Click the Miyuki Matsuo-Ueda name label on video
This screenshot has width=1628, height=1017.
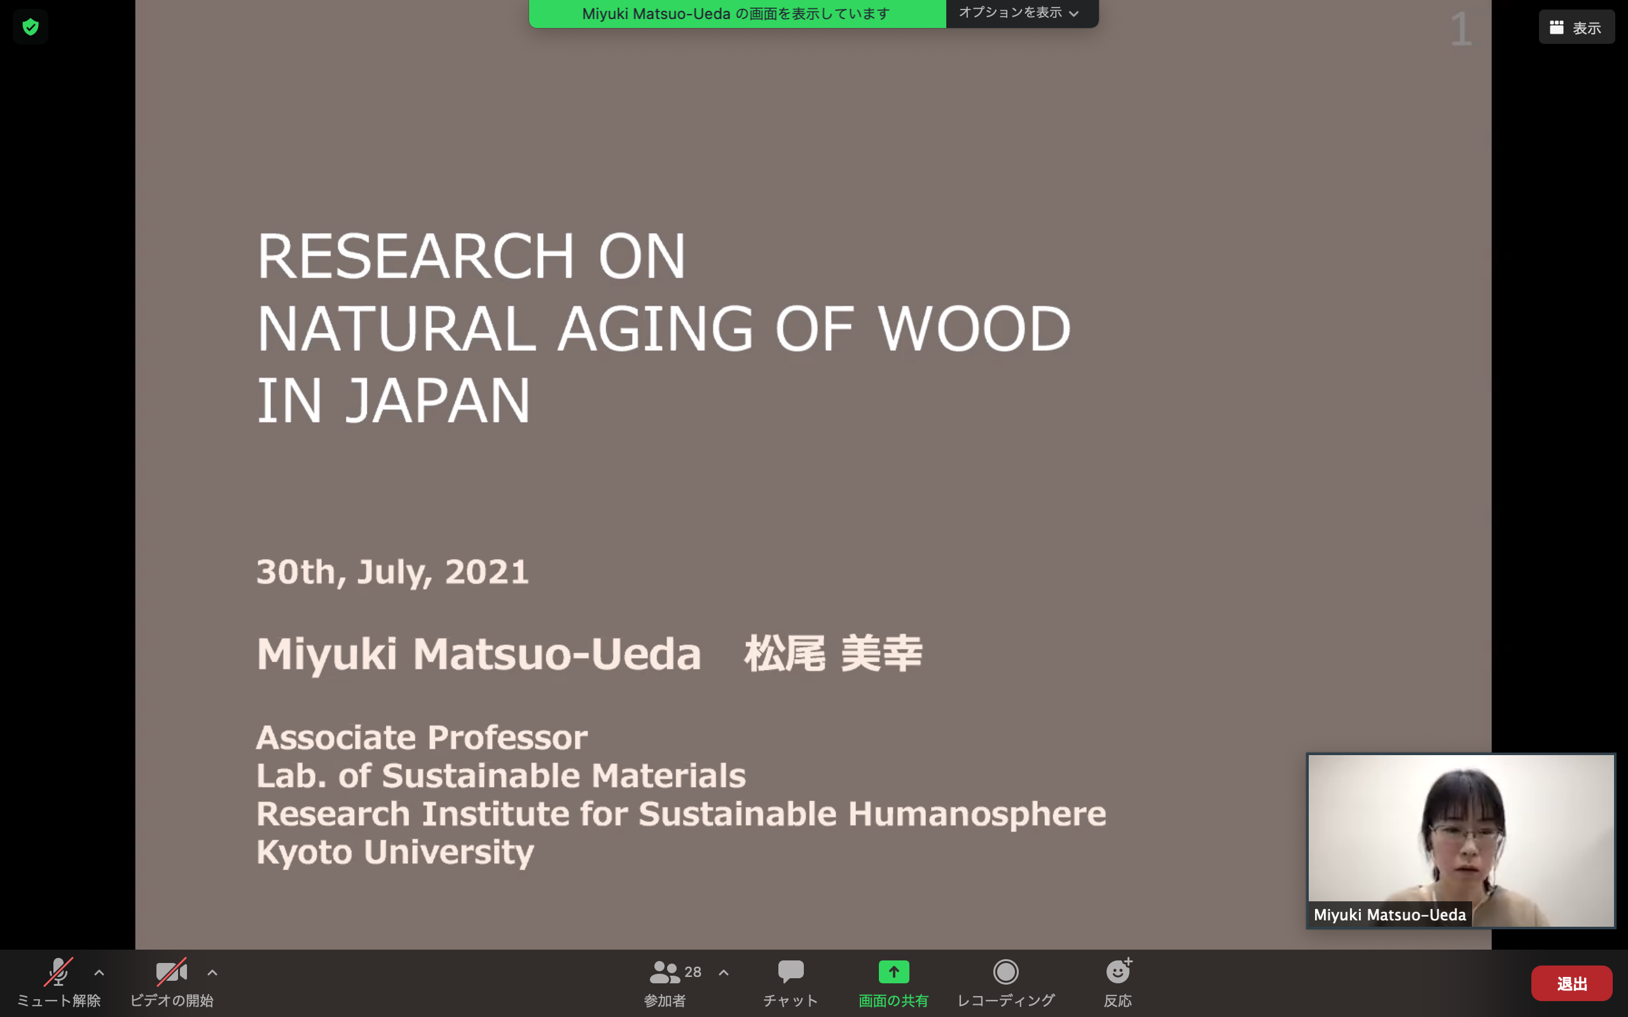point(1390,915)
